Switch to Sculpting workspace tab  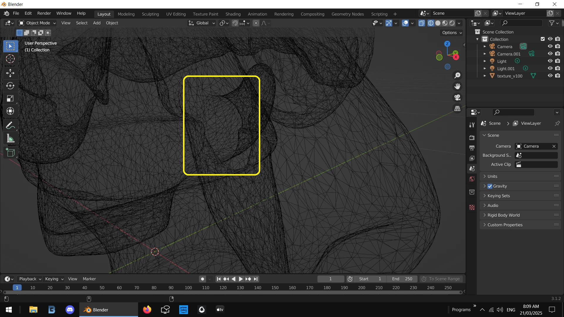(150, 14)
